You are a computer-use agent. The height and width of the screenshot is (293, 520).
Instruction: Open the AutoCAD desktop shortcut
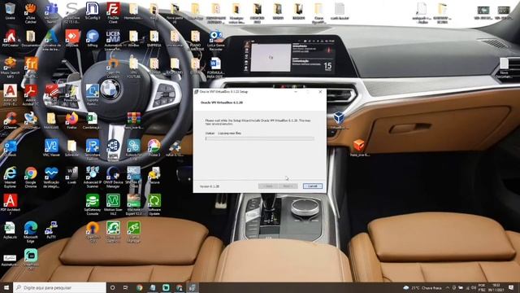tap(10, 94)
